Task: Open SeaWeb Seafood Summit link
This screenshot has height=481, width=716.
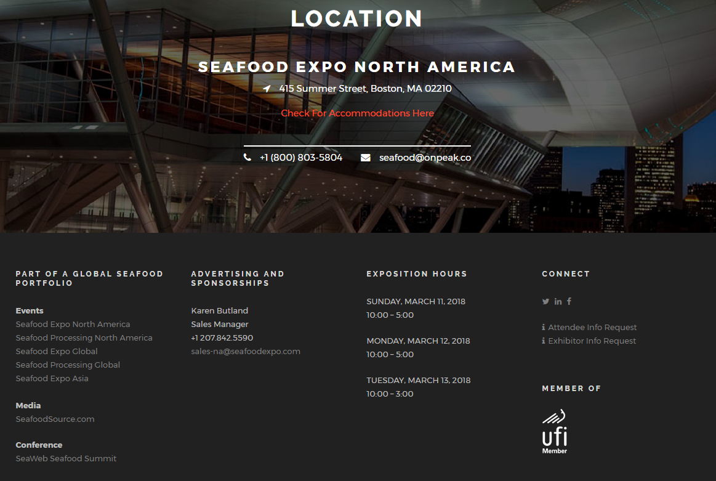Action: (66, 459)
